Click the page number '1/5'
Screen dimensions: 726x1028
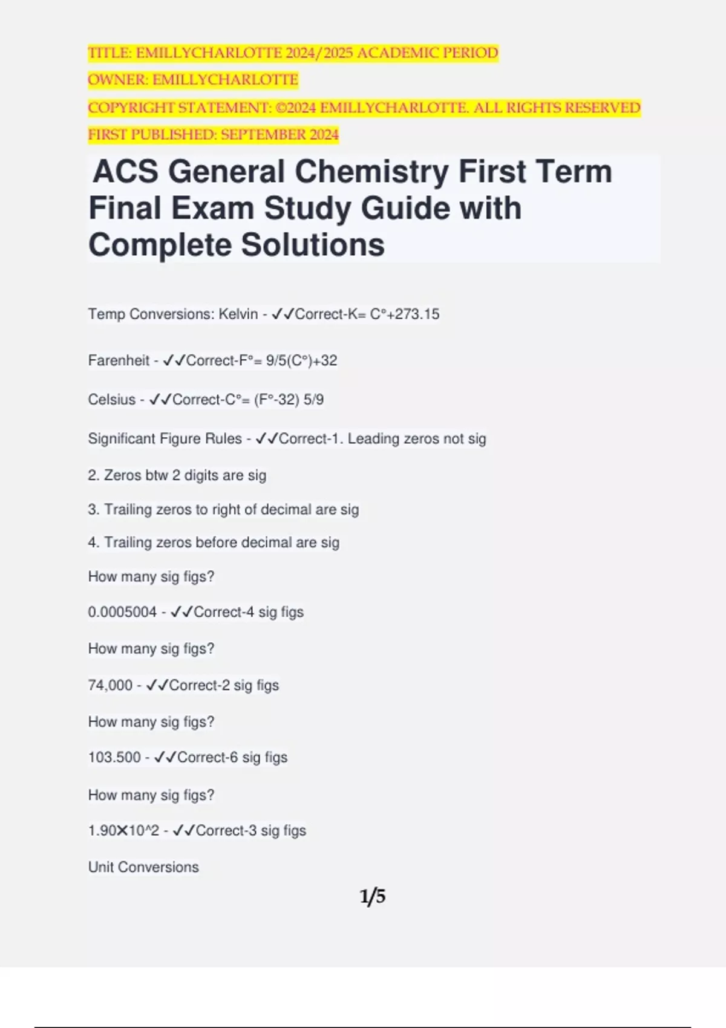point(373,896)
